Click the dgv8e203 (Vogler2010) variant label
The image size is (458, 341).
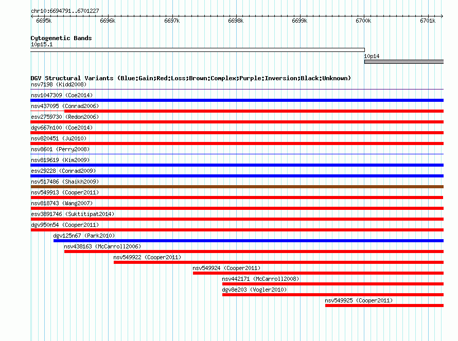coord(254,290)
